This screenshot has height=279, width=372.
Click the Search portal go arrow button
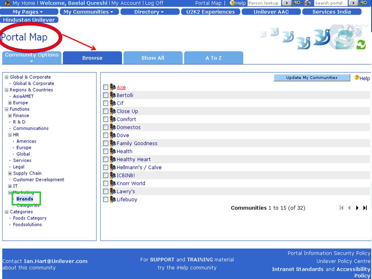pyautogui.click(x=353, y=3)
